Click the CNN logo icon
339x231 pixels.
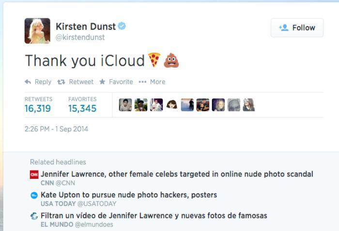pos(34,174)
